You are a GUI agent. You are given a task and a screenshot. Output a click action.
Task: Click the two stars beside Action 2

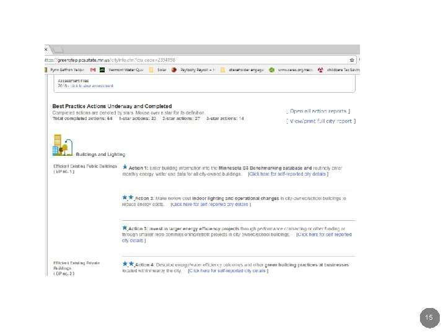(x=128, y=197)
